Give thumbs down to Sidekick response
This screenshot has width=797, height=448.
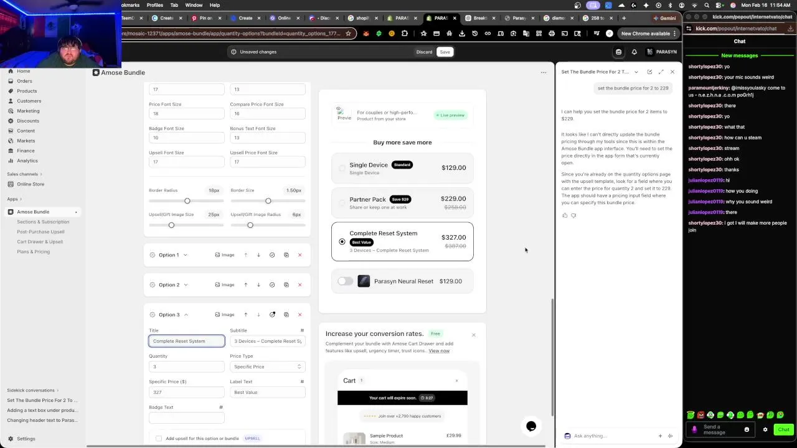click(x=573, y=215)
